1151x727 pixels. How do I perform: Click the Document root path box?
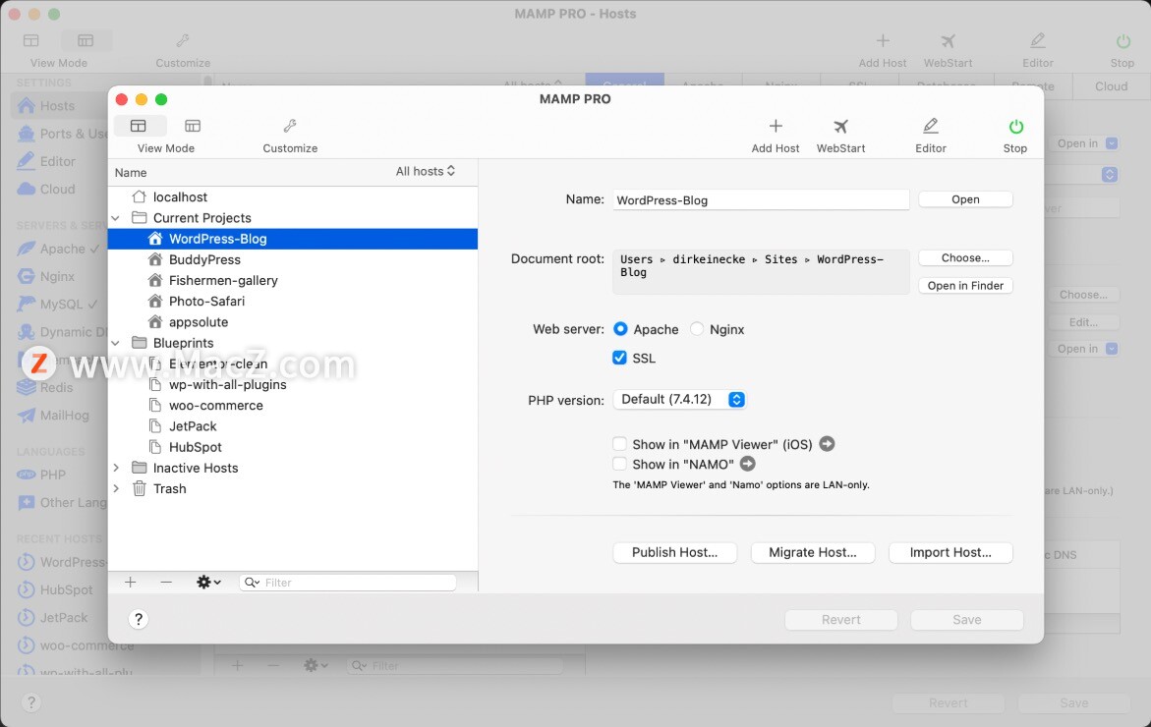point(761,271)
